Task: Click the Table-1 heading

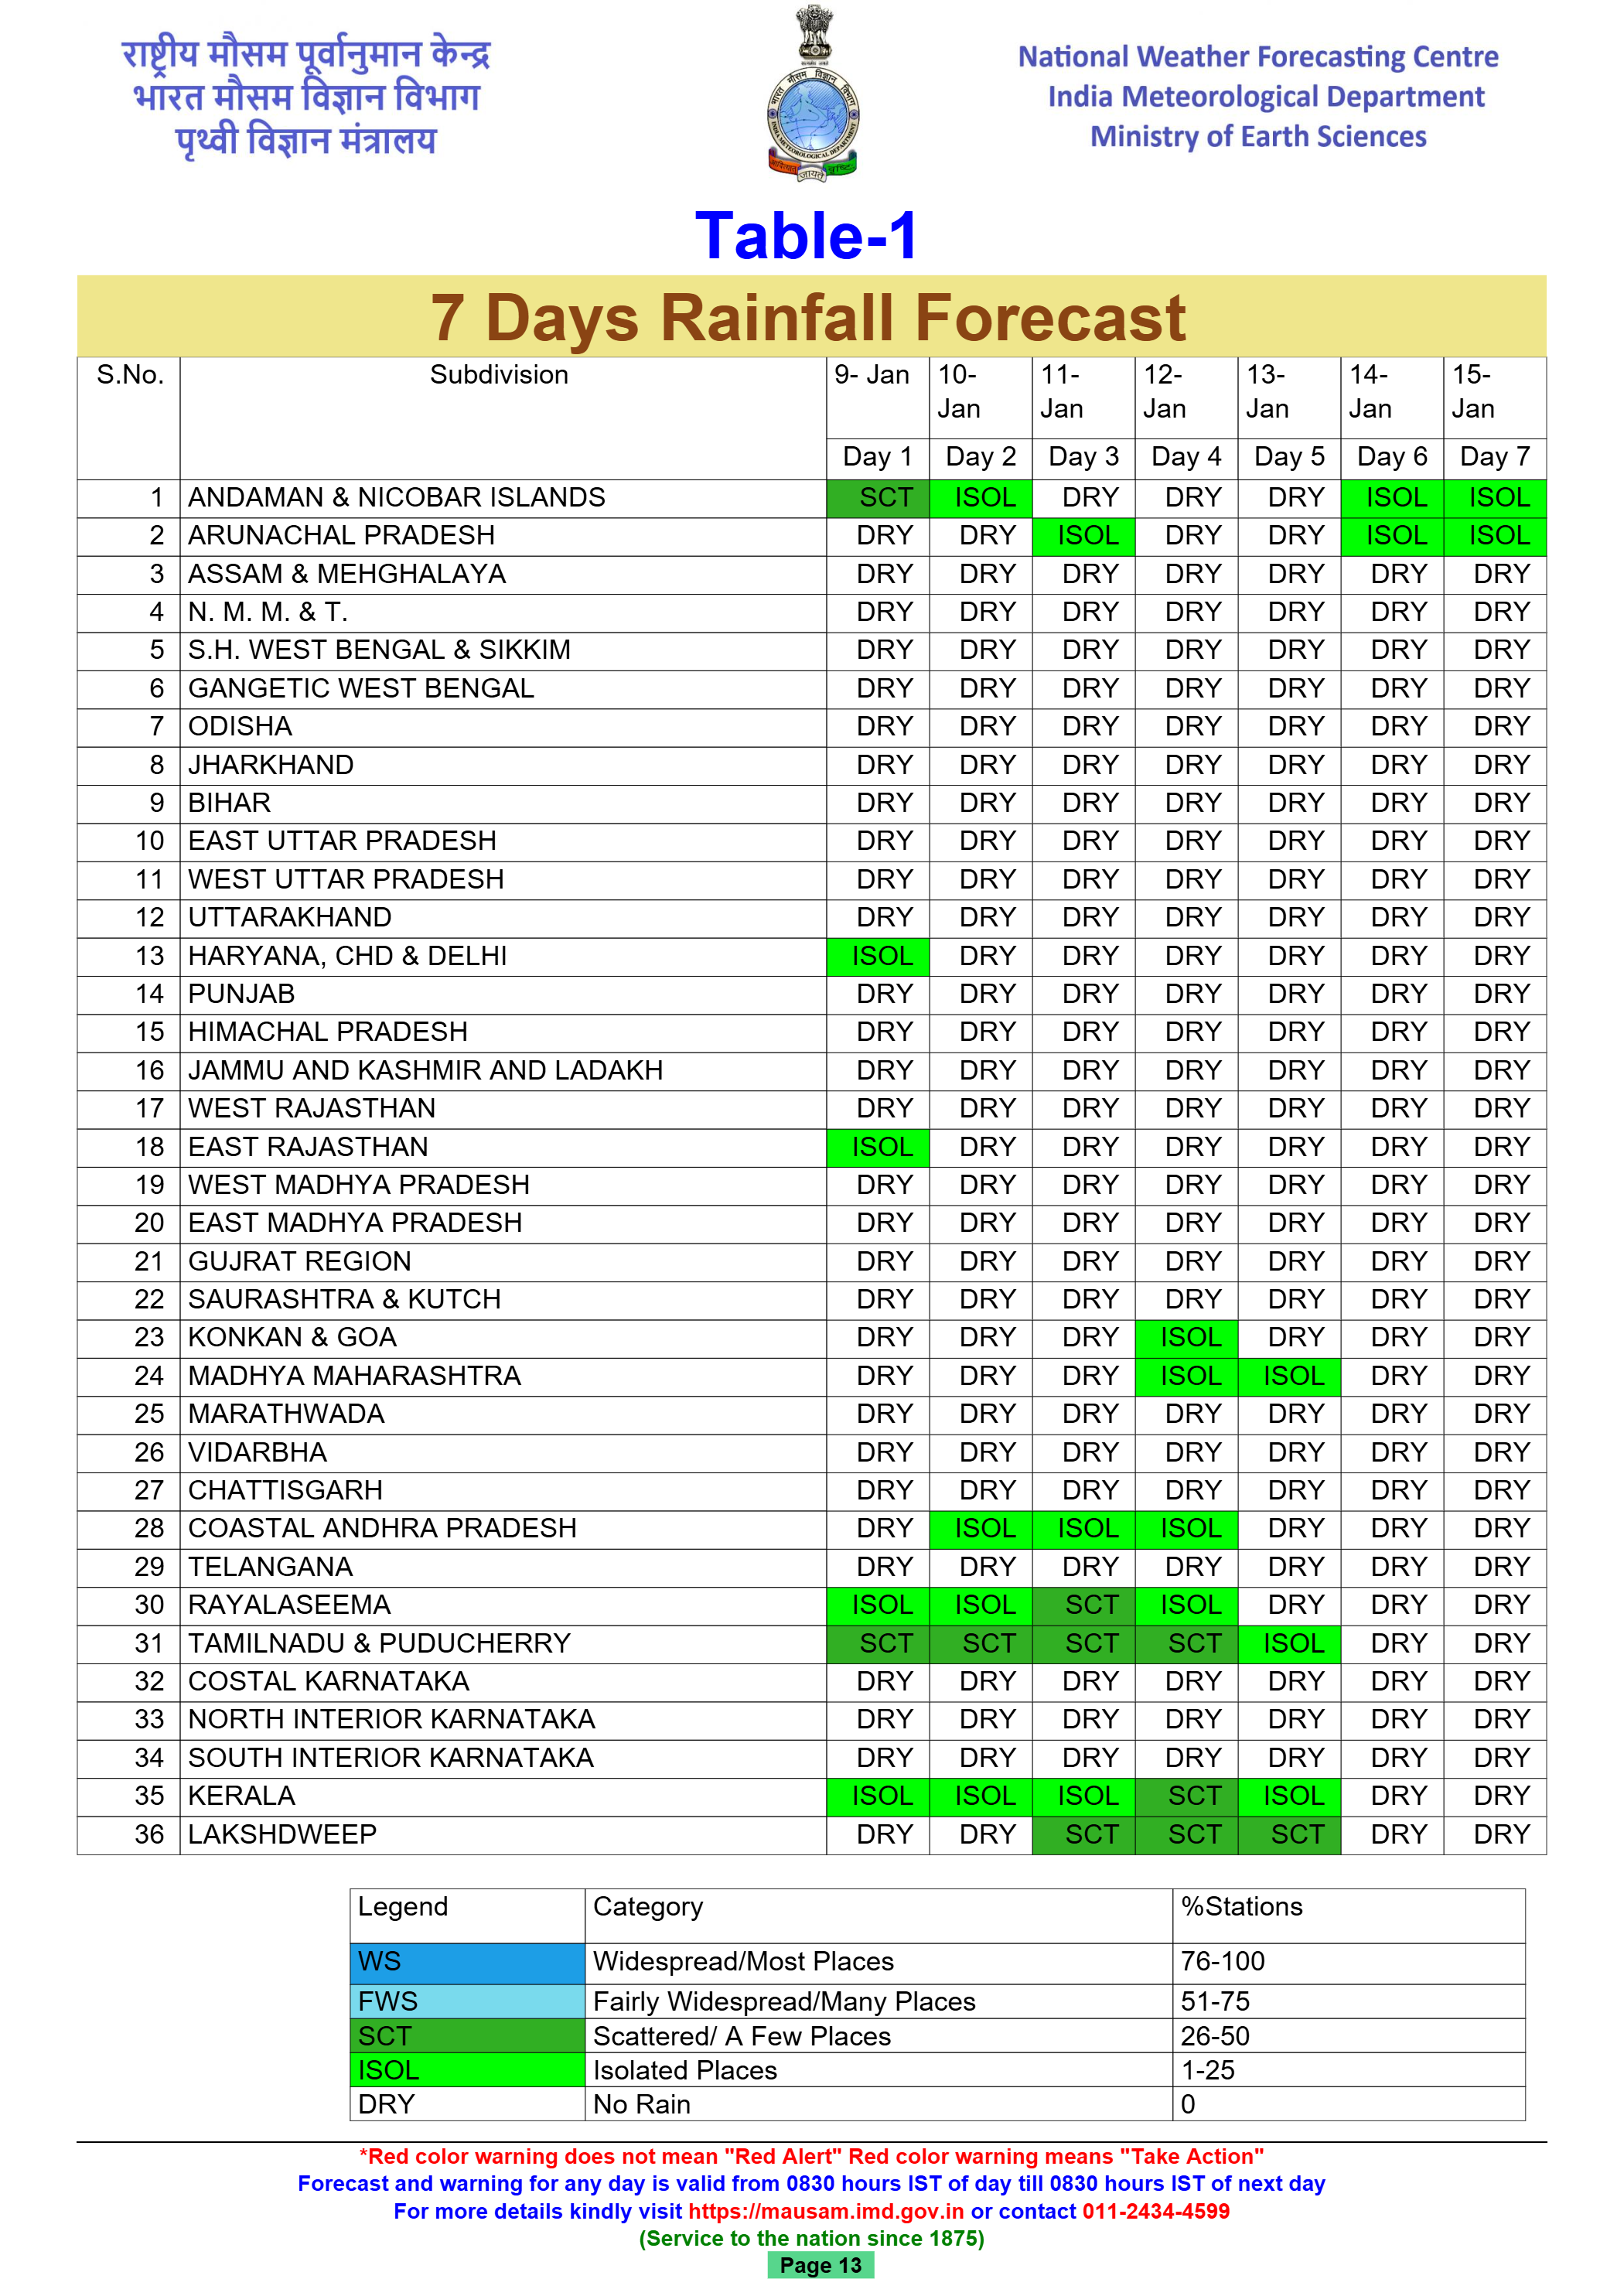Action: pos(806,237)
